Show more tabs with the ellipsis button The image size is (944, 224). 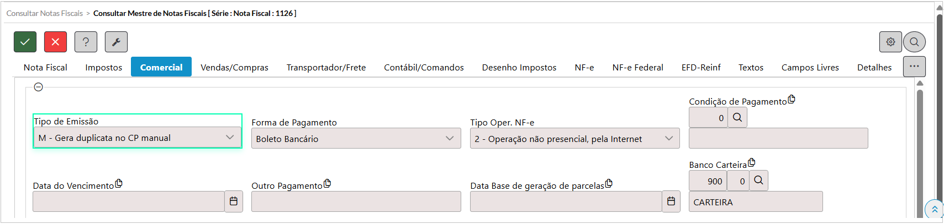click(914, 67)
